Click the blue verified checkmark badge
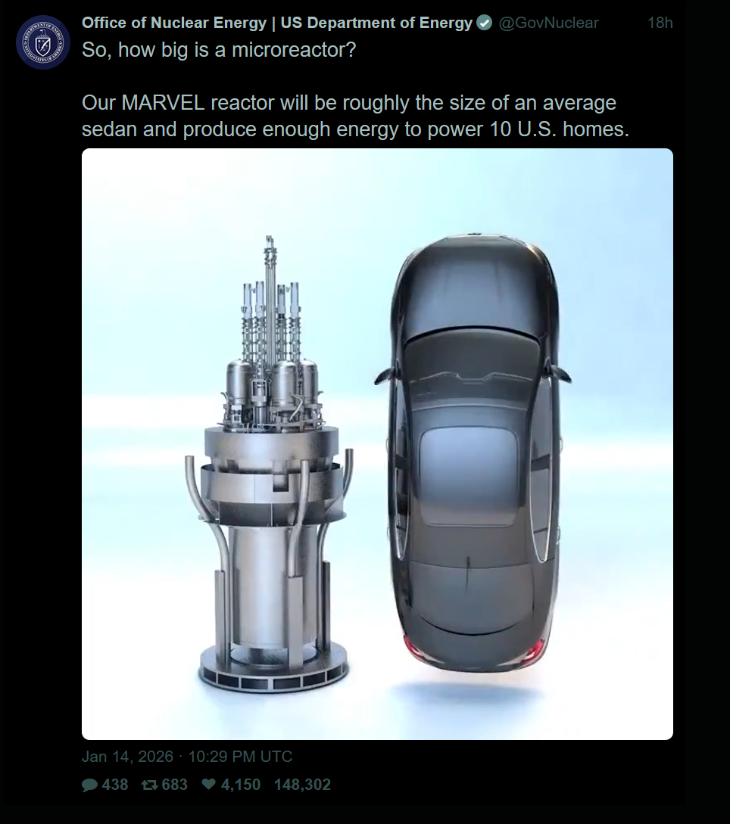This screenshot has height=824, width=730. [x=484, y=23]
